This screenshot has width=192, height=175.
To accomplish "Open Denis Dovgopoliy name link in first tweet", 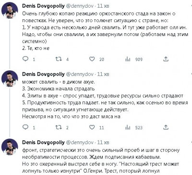I will (x=43, y=6).
